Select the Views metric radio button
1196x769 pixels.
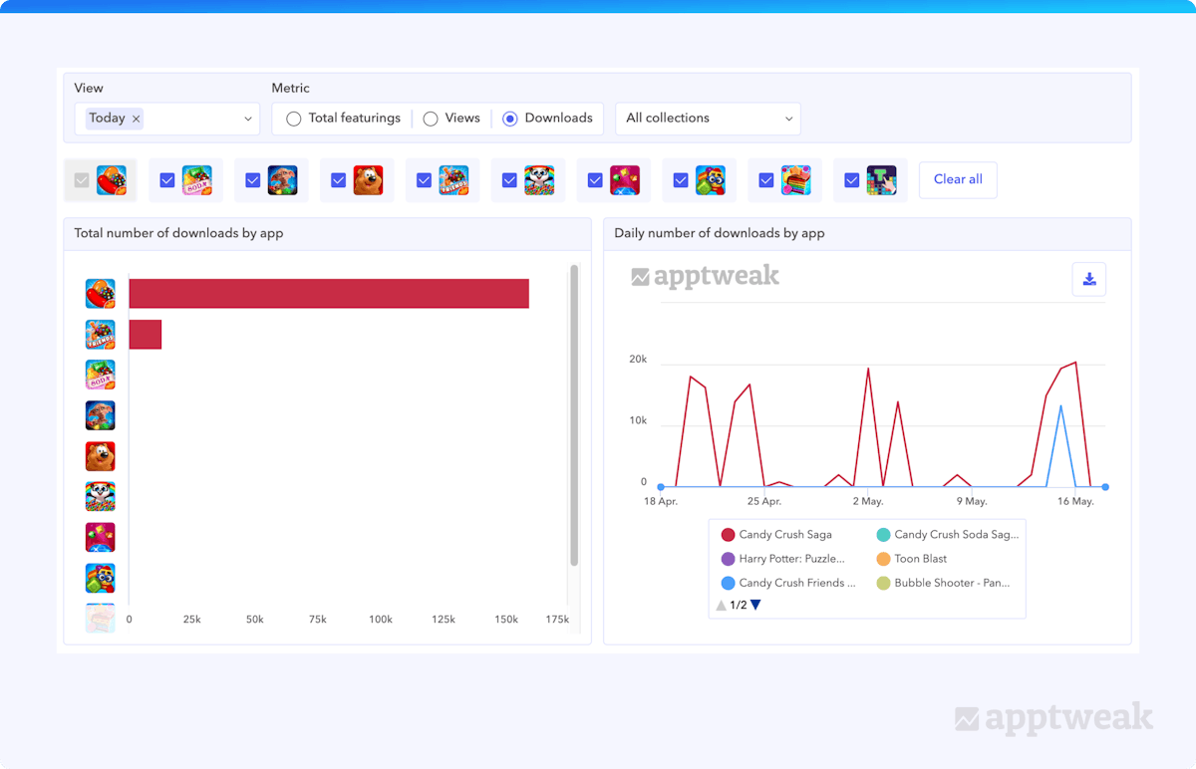coord(431,119)
